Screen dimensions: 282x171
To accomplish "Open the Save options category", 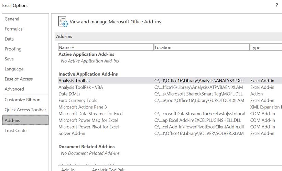I will 9,59.
